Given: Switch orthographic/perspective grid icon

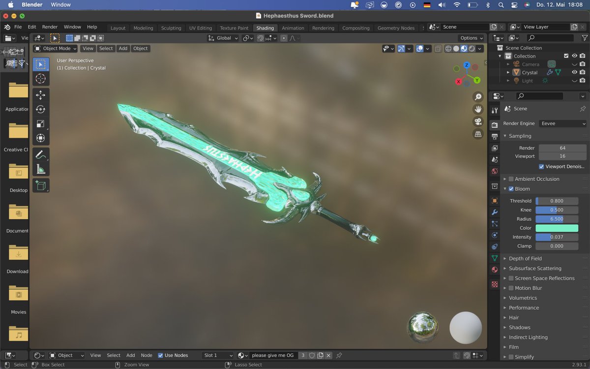Looking at the screenshot, I should click(x=478, y=134).
